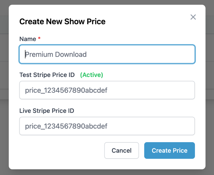Click the Premium Download placeholder text
214x175 pixels.
coord(56,54)
